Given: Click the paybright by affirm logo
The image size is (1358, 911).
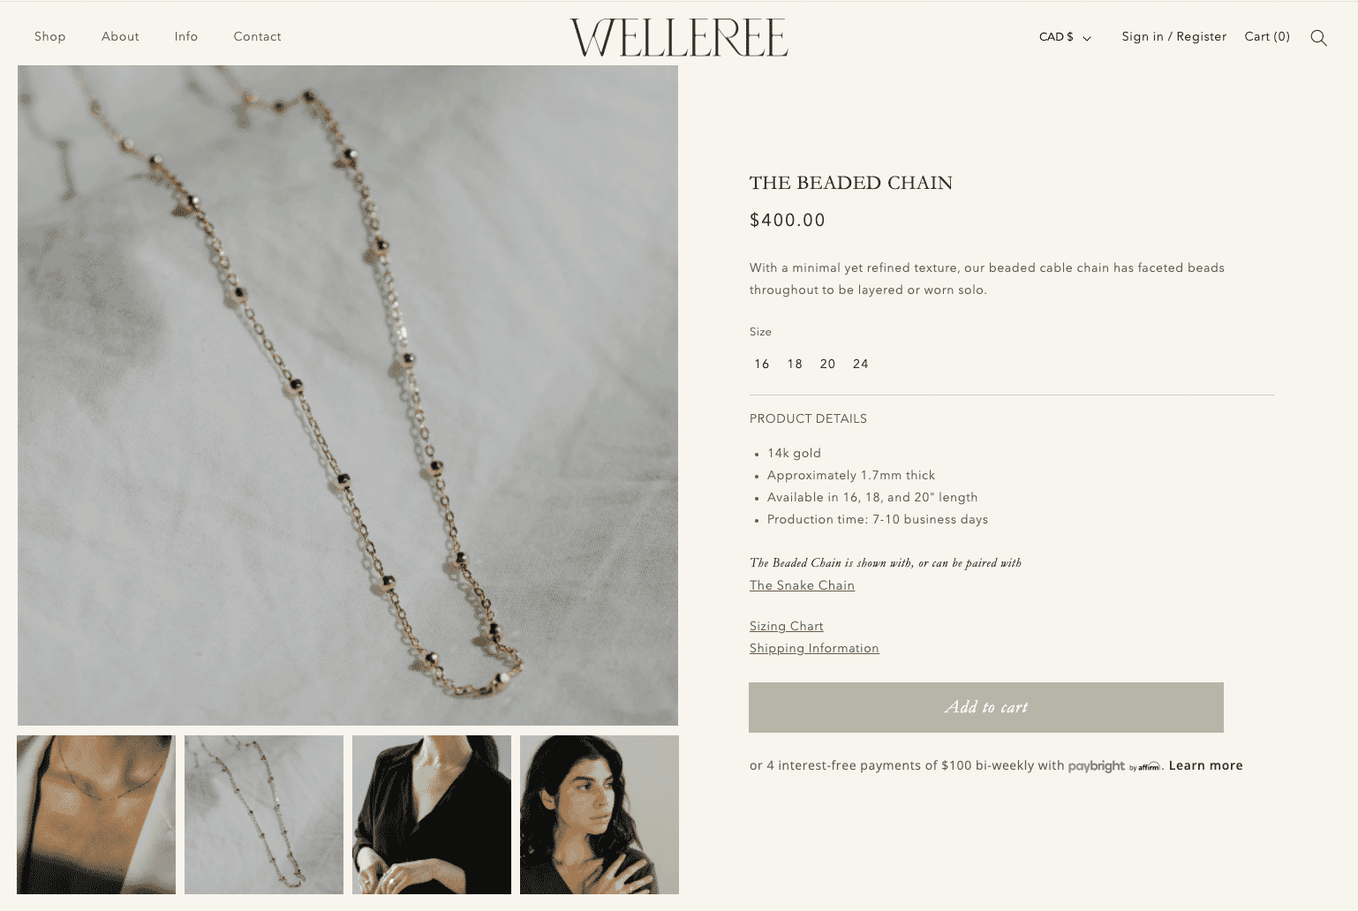Looking at the screenshot, I should click(x=1114, y=766).
